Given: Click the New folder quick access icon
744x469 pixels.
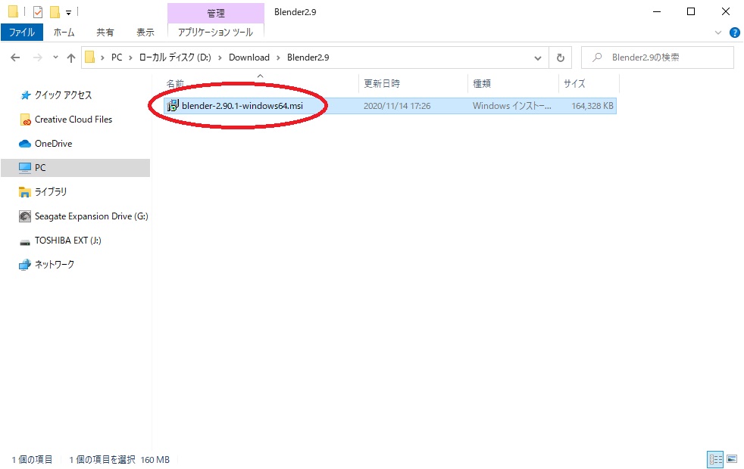Looking at the screenshot, I should 55,12.
